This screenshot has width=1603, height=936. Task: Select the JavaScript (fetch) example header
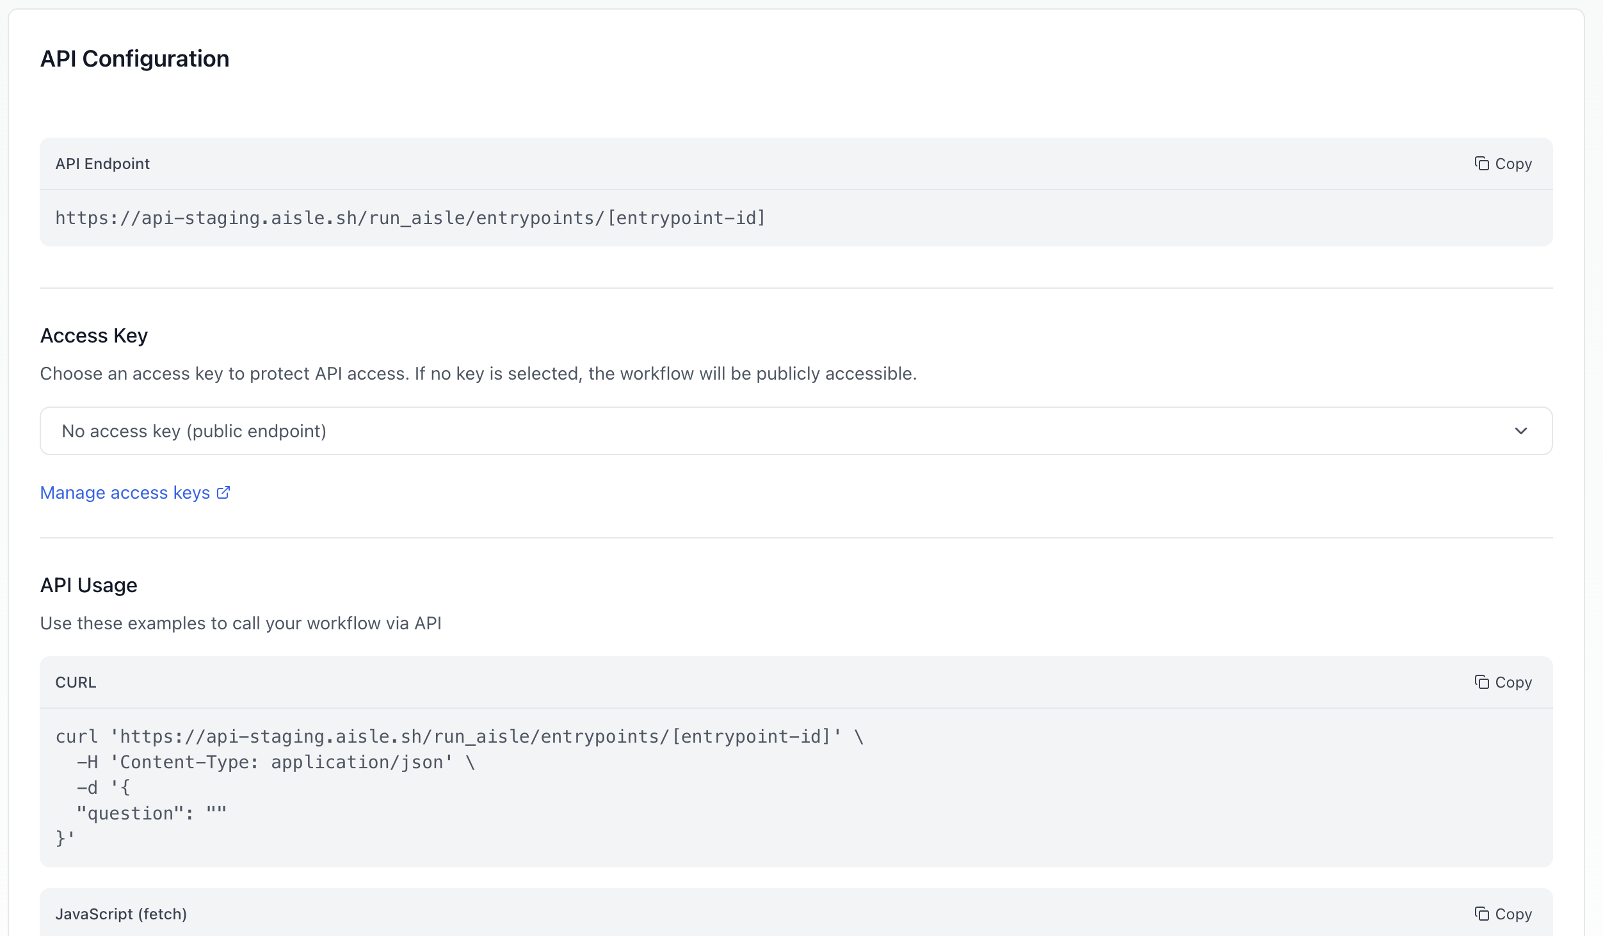click(122, 914)
